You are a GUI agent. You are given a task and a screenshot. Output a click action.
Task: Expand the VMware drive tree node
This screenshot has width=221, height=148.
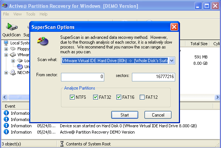pyautogui.click(x=6, y=55)
